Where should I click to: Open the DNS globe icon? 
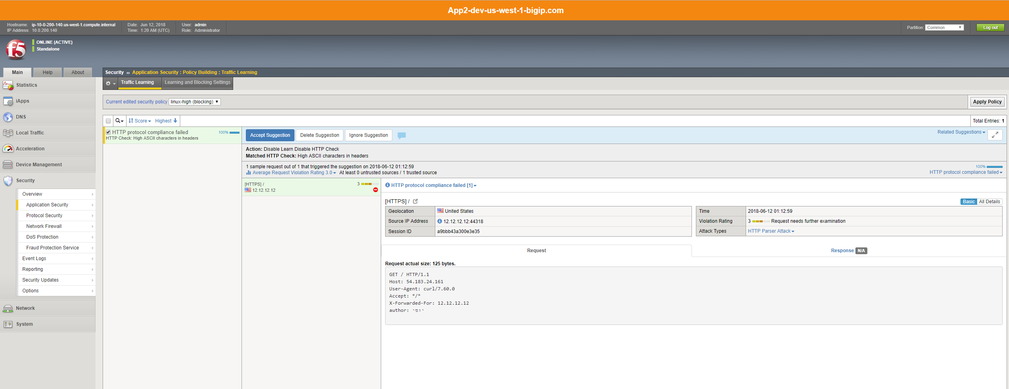point(8,117)
